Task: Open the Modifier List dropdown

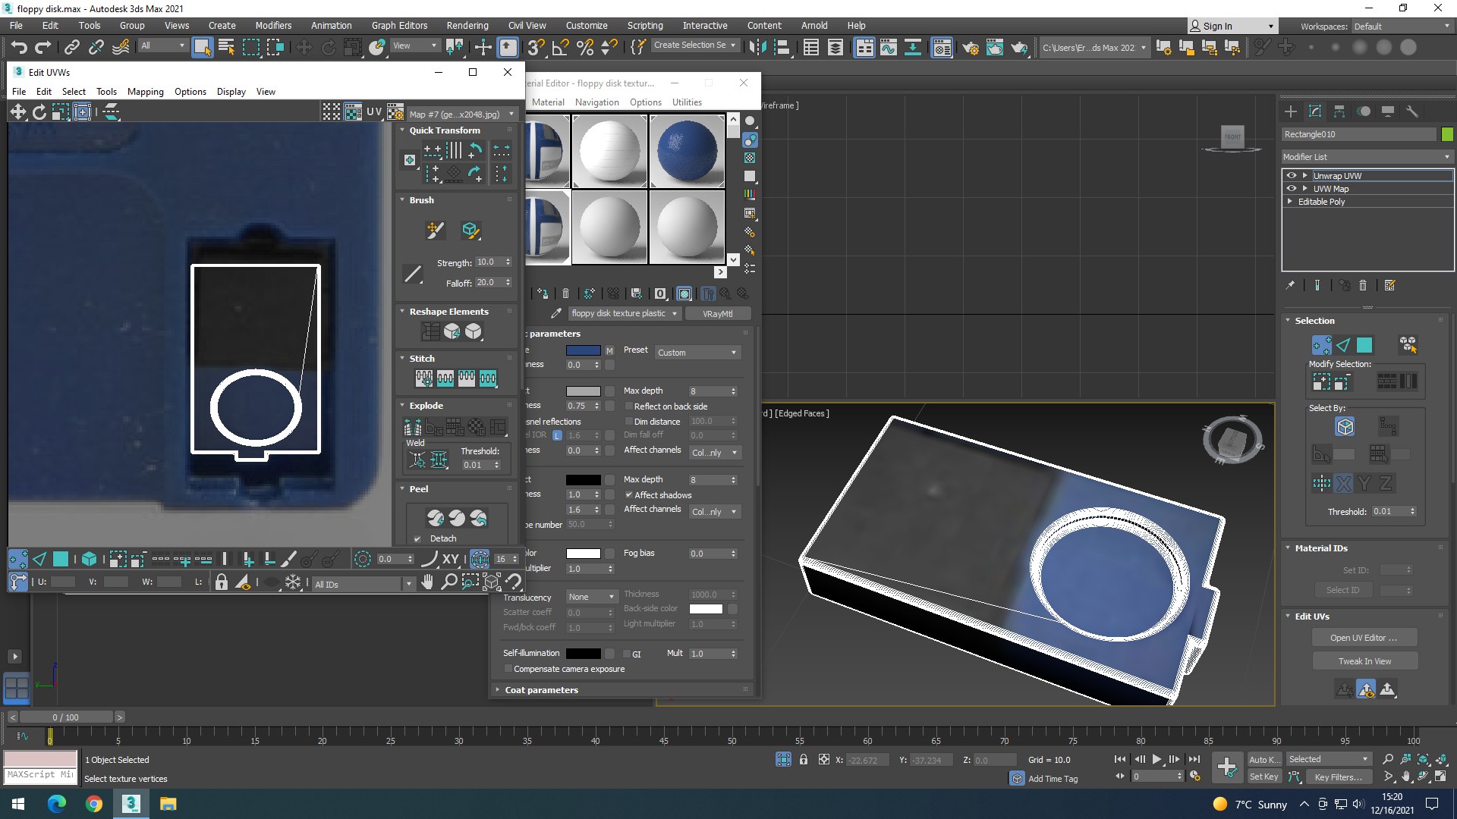Action: (x=1367, y=157)
